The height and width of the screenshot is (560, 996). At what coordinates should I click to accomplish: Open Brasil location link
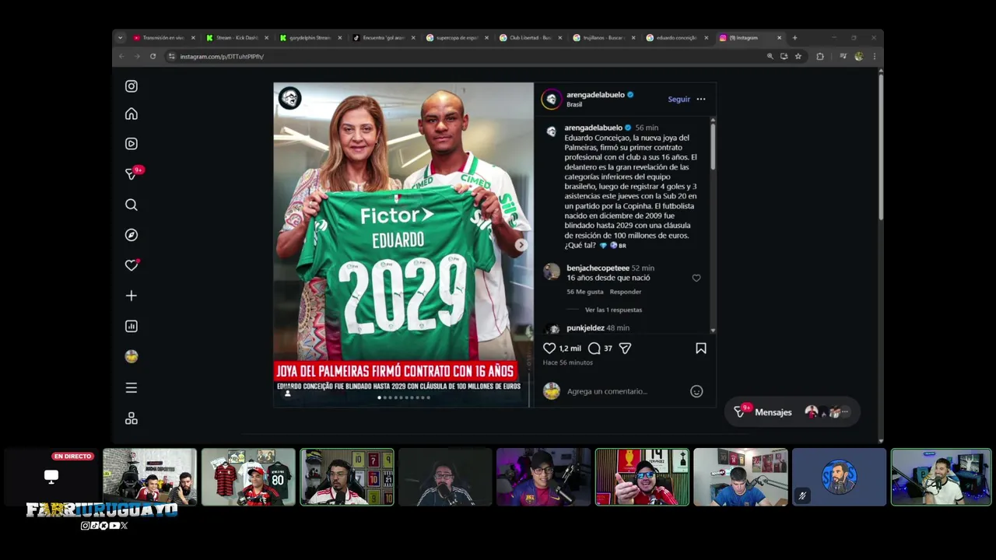coord(574,104)
